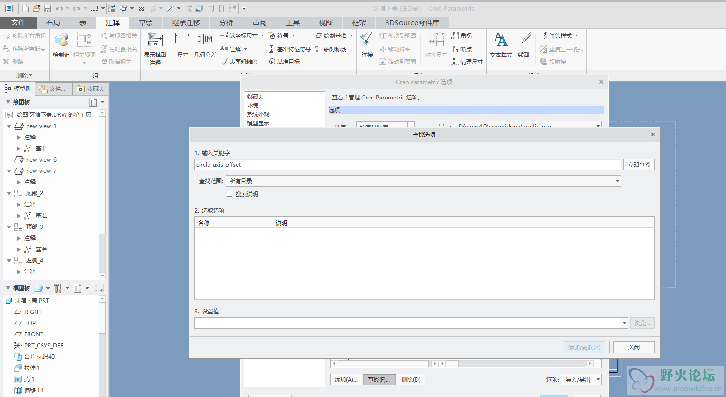This screenshot has width=726, height=397.
Task: Open model tree settings hammer icon
Action: point(58,288)
